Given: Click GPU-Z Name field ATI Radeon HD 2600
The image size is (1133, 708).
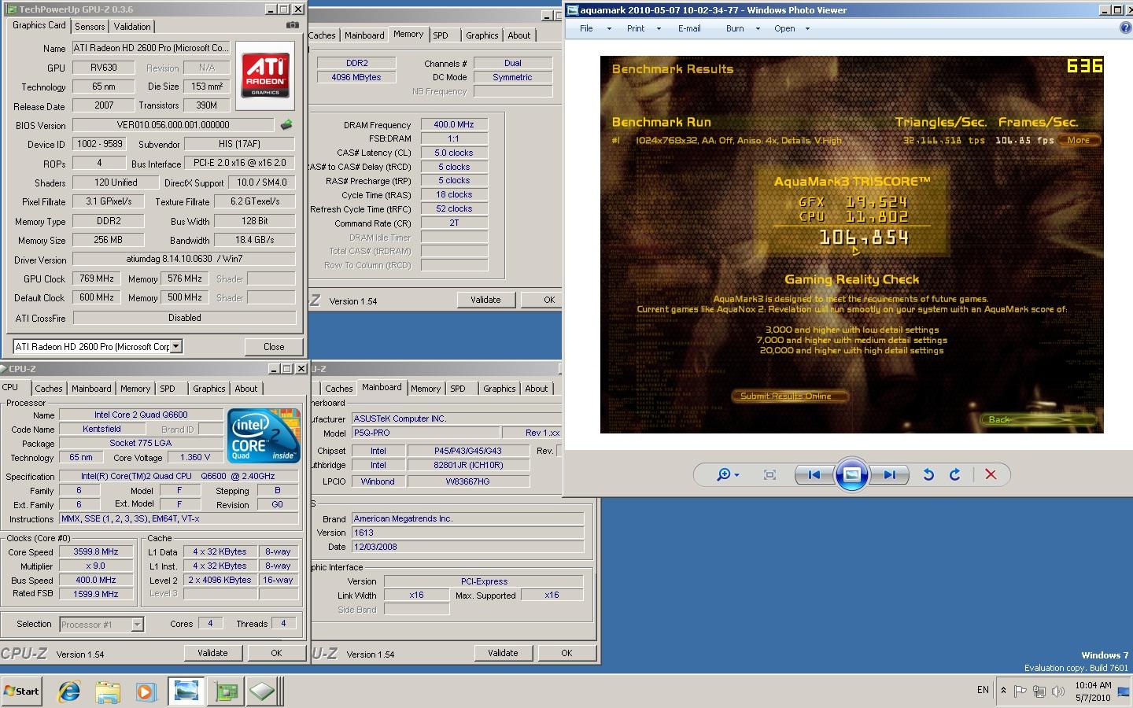Looking at the screenshot, I should coord(151,48).
